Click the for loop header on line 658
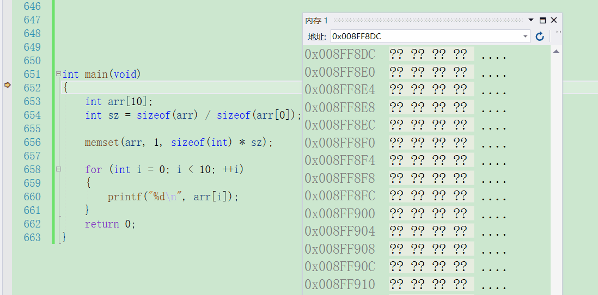Screen dimensions: 598x295 click(164, 170)
